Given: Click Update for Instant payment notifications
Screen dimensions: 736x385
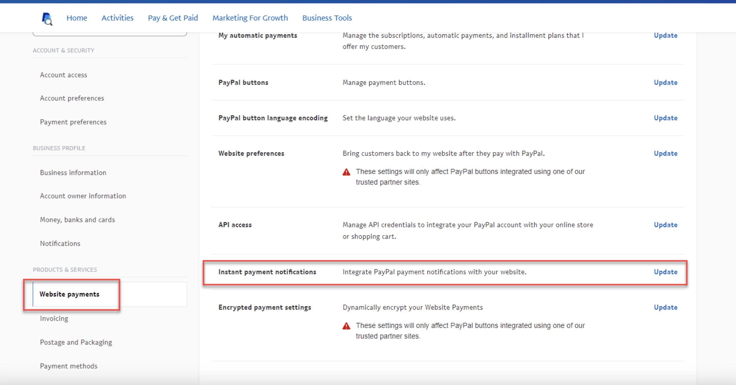Looking at the screenshot, I should 666,272.
